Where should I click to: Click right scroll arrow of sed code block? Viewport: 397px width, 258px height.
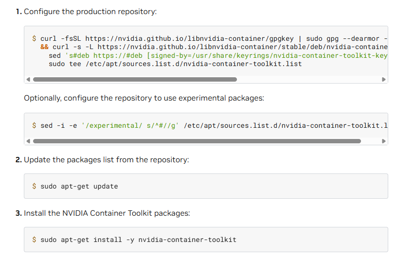point(383,141)
